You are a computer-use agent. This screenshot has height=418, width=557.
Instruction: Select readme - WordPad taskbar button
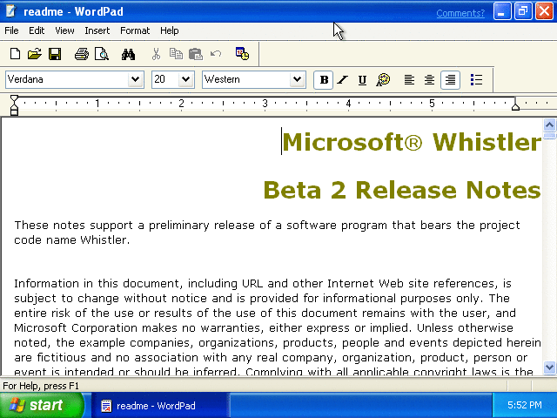point(158,406)
